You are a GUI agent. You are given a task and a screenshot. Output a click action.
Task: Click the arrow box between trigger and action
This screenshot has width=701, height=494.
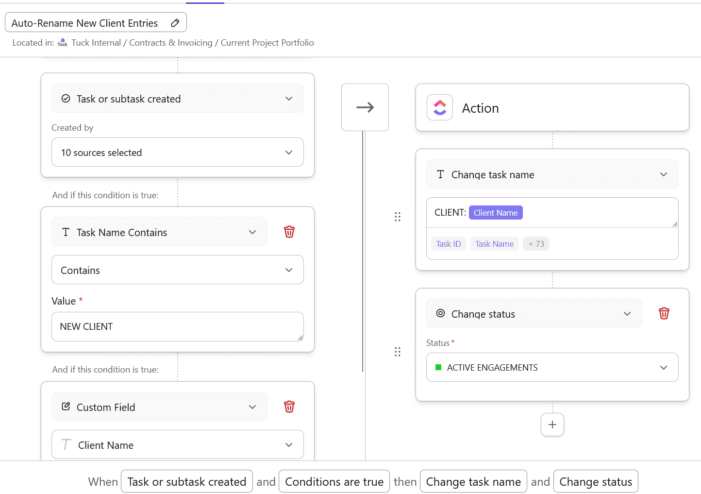tap(365, 107)
